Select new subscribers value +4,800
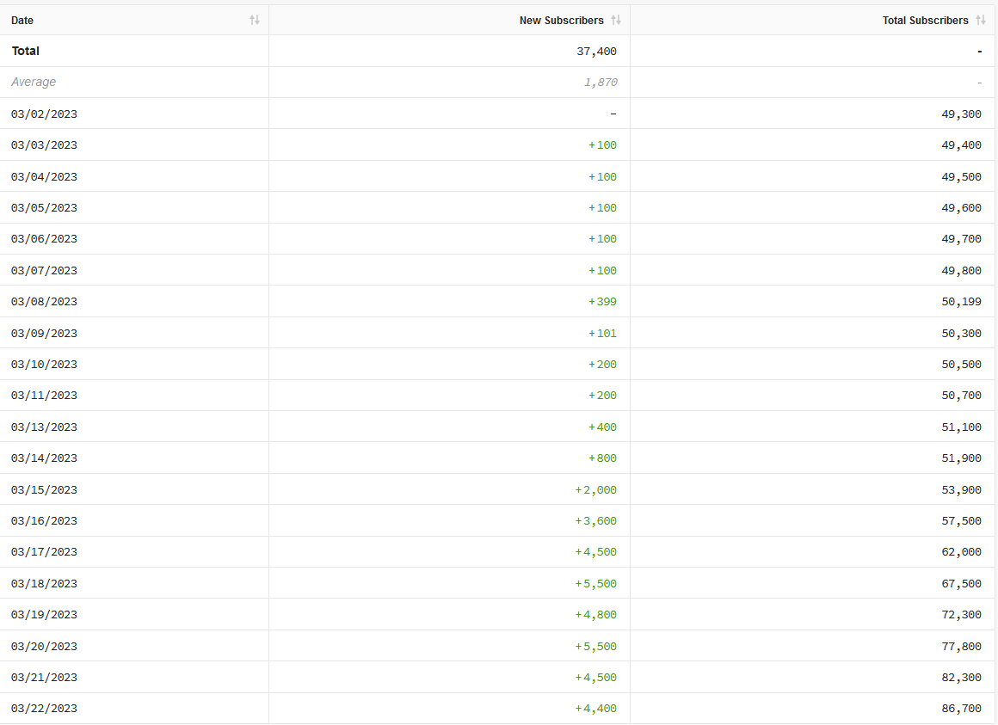 (x=595, y=615)
